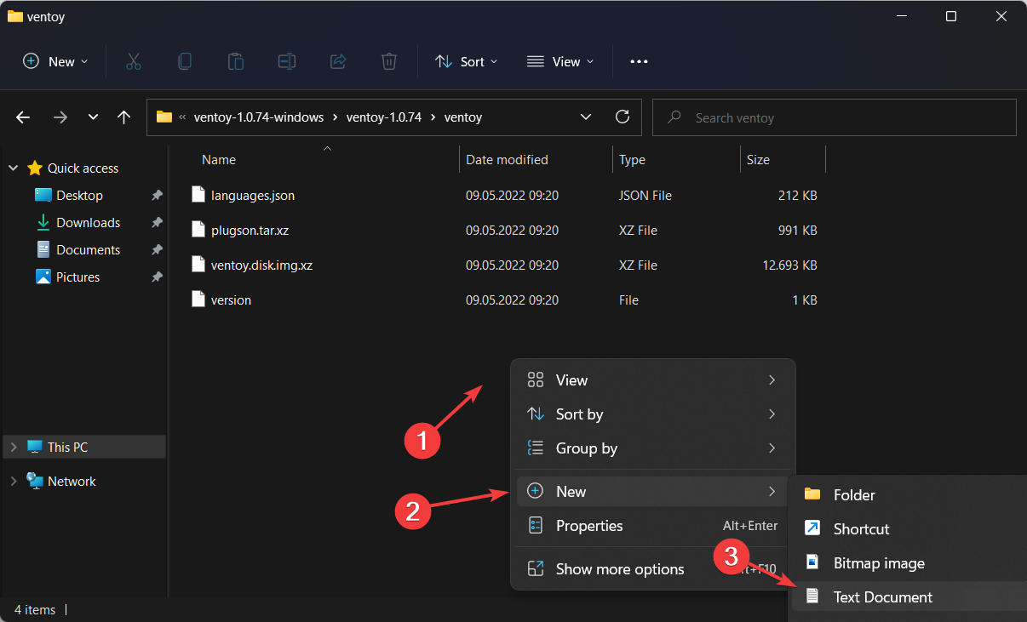Select the Copy icon on toolbar
Viewport: 1027px width, 622px height.
click(x=184, y=60)
